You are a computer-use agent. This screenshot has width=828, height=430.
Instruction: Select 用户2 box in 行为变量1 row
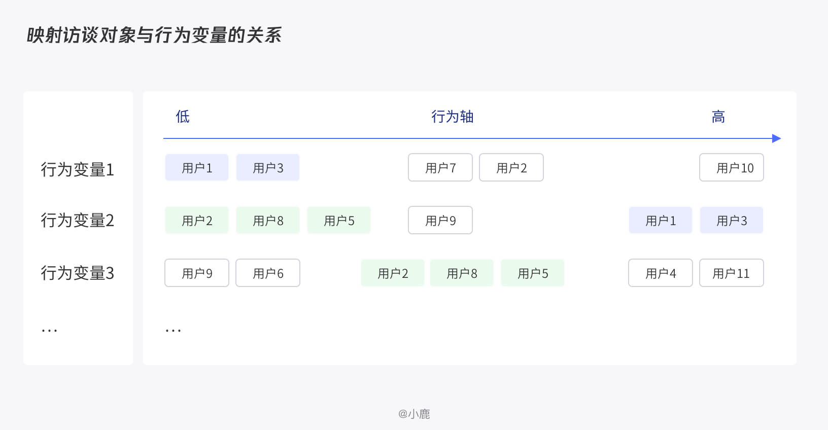(511, 168)
